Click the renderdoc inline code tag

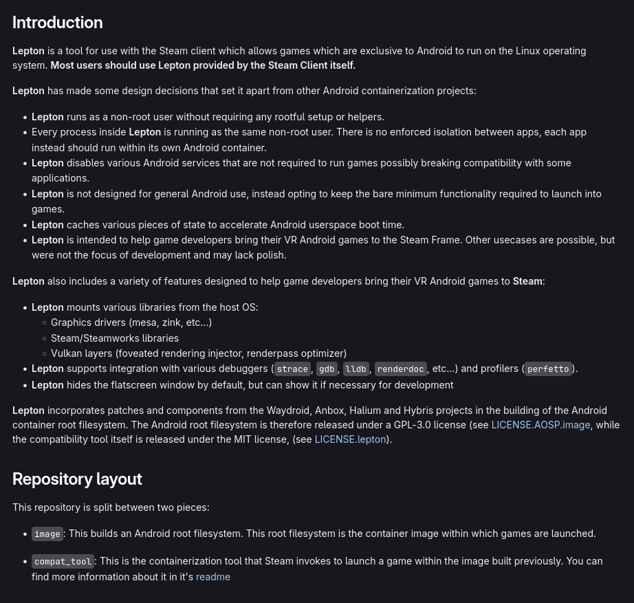click(400, 369)
